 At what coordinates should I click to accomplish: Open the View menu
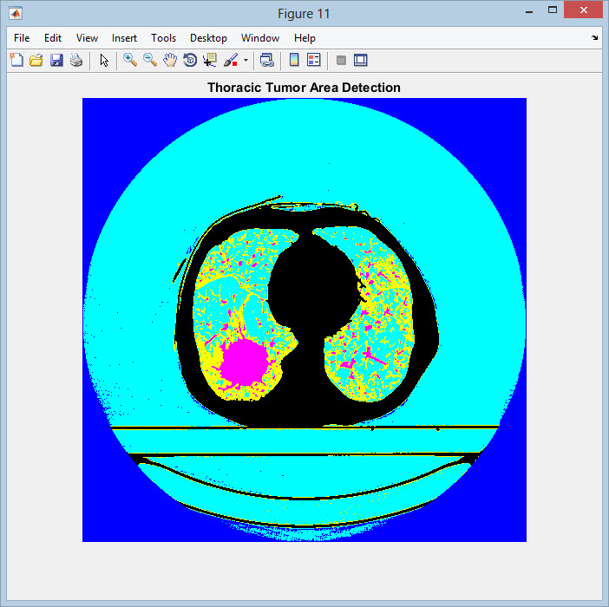point(87,38)
